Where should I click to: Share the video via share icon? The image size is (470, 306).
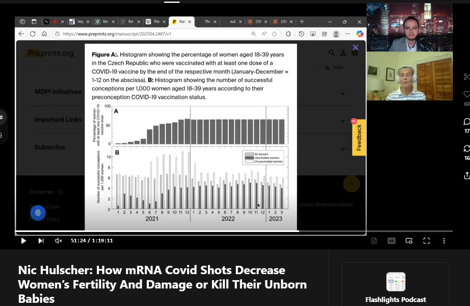467,175
